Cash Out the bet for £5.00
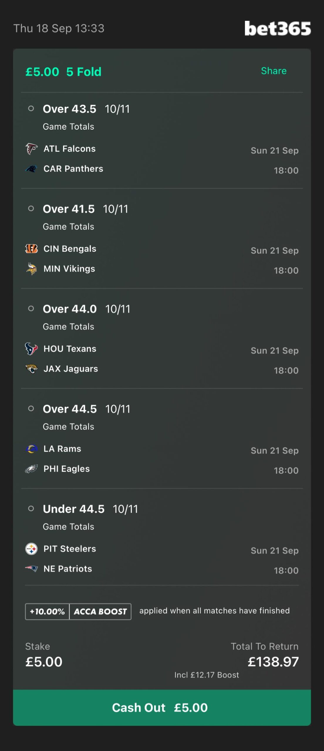The height and width of the screenshot is (751, 324). [162, 707]
